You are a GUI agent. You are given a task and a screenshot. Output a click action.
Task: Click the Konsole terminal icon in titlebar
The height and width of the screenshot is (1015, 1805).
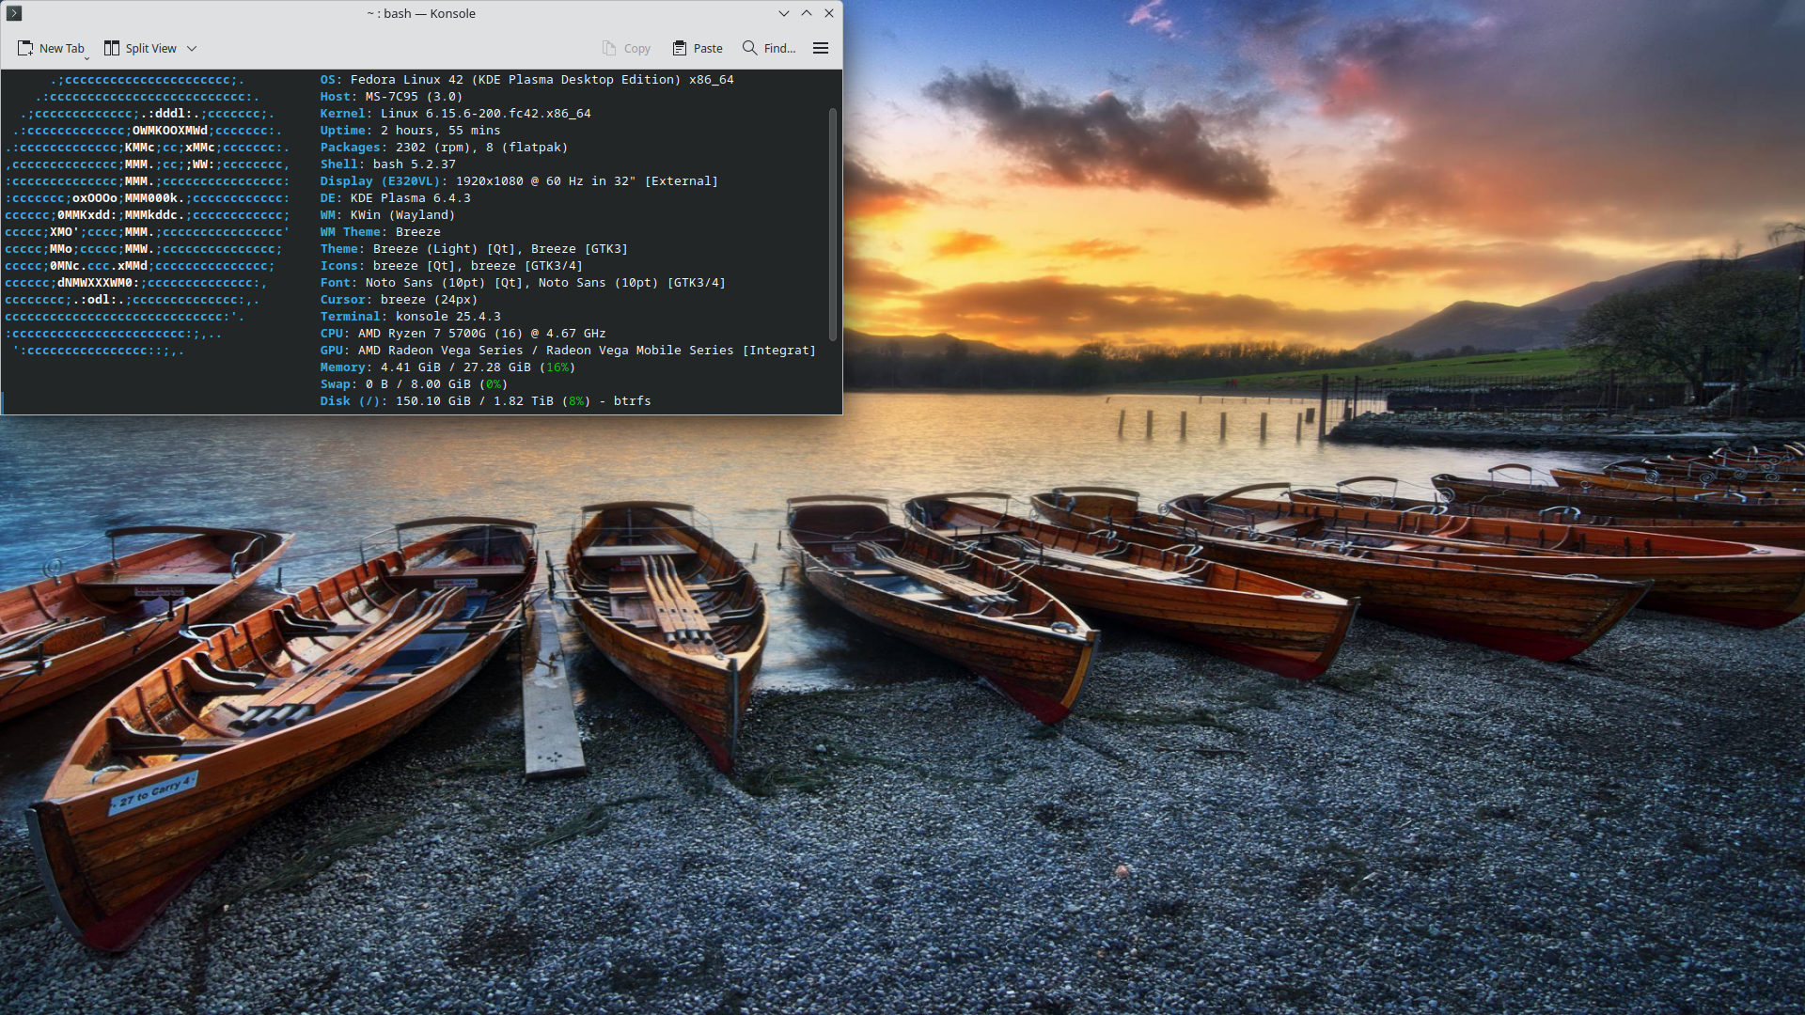(14, 13)
